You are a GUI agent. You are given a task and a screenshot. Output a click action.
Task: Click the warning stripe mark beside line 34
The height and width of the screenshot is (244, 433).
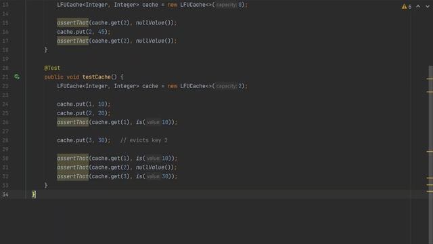click(x=430, y=191)
